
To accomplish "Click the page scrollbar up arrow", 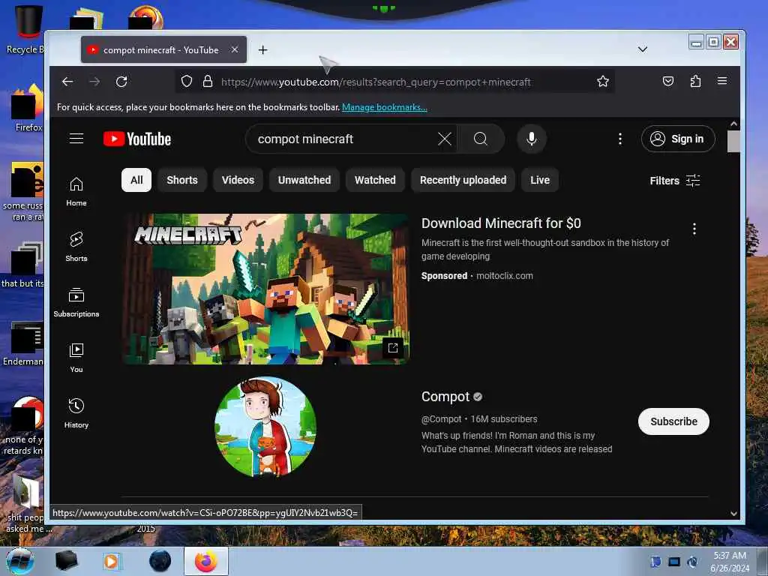I will (733, 124).
